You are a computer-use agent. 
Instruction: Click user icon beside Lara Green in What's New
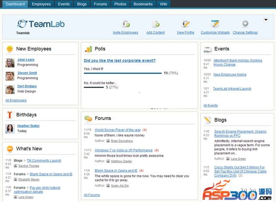(x=16, y=197)
